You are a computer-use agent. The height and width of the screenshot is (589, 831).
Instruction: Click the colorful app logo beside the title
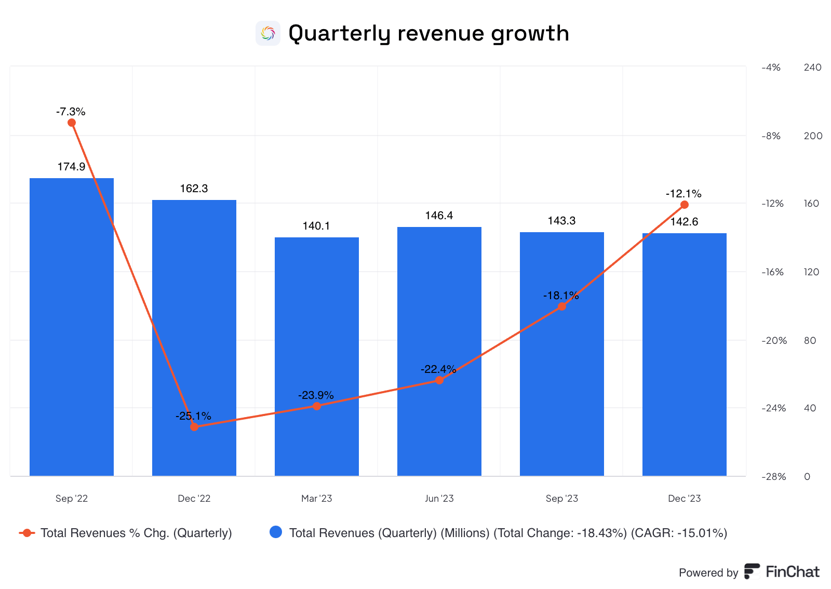click(268, 33)
